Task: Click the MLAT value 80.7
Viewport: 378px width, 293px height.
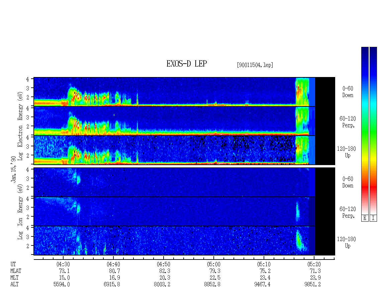Action: click(x=114, y=271)
